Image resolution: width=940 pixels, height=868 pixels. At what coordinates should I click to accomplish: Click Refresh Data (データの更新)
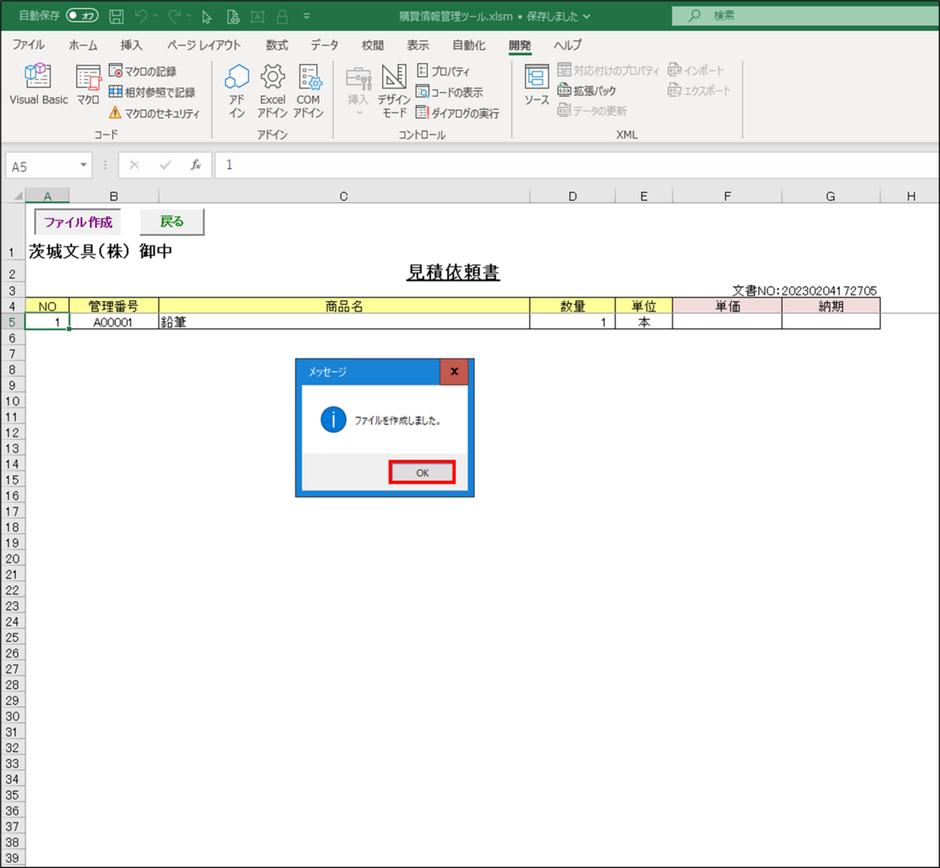(x=592, y=111)
